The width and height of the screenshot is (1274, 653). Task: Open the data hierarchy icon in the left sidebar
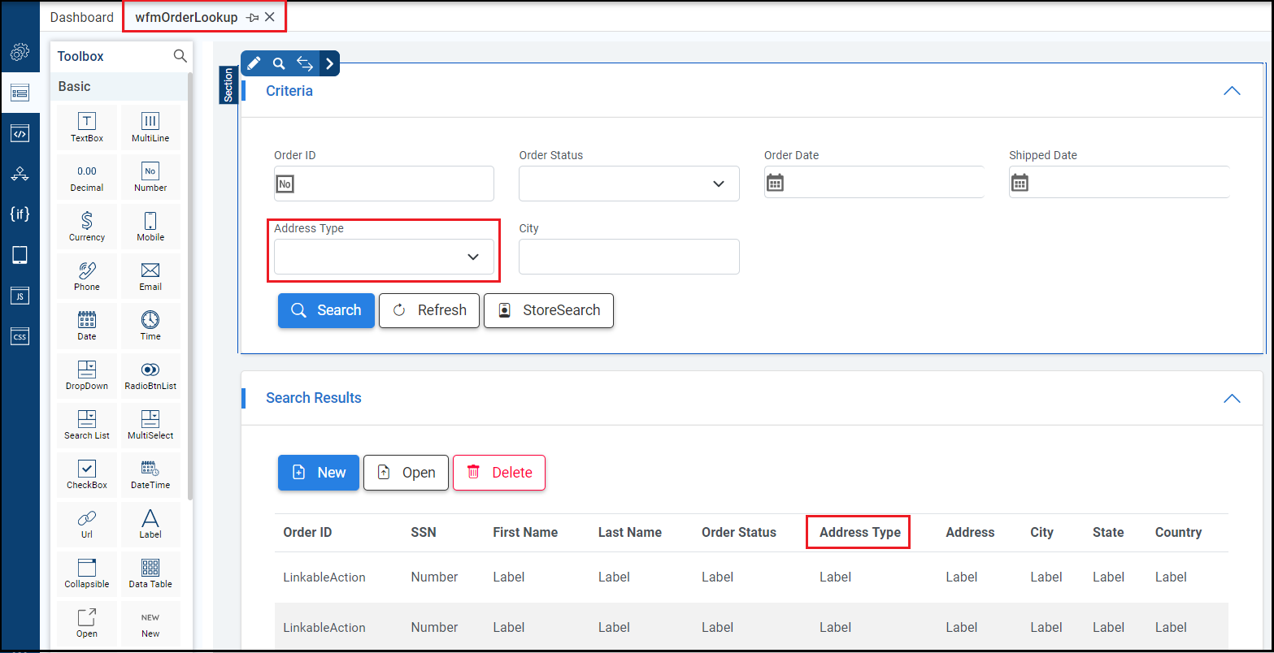[x=20, y=174]
